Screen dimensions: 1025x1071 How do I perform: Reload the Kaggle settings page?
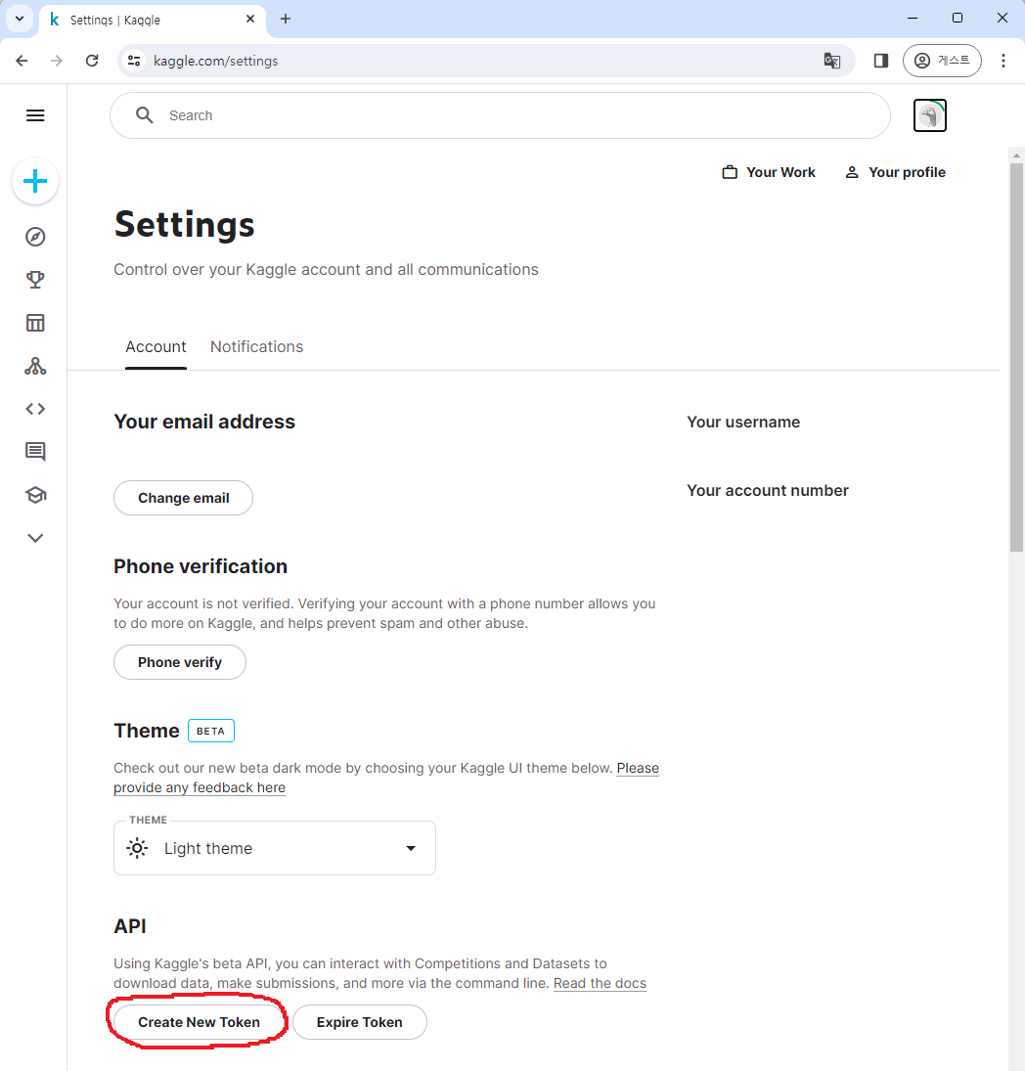(x=92, y=61)
